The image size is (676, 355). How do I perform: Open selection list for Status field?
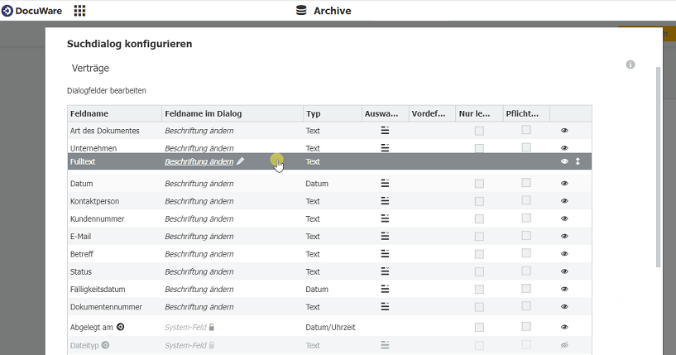pos(385,271)
